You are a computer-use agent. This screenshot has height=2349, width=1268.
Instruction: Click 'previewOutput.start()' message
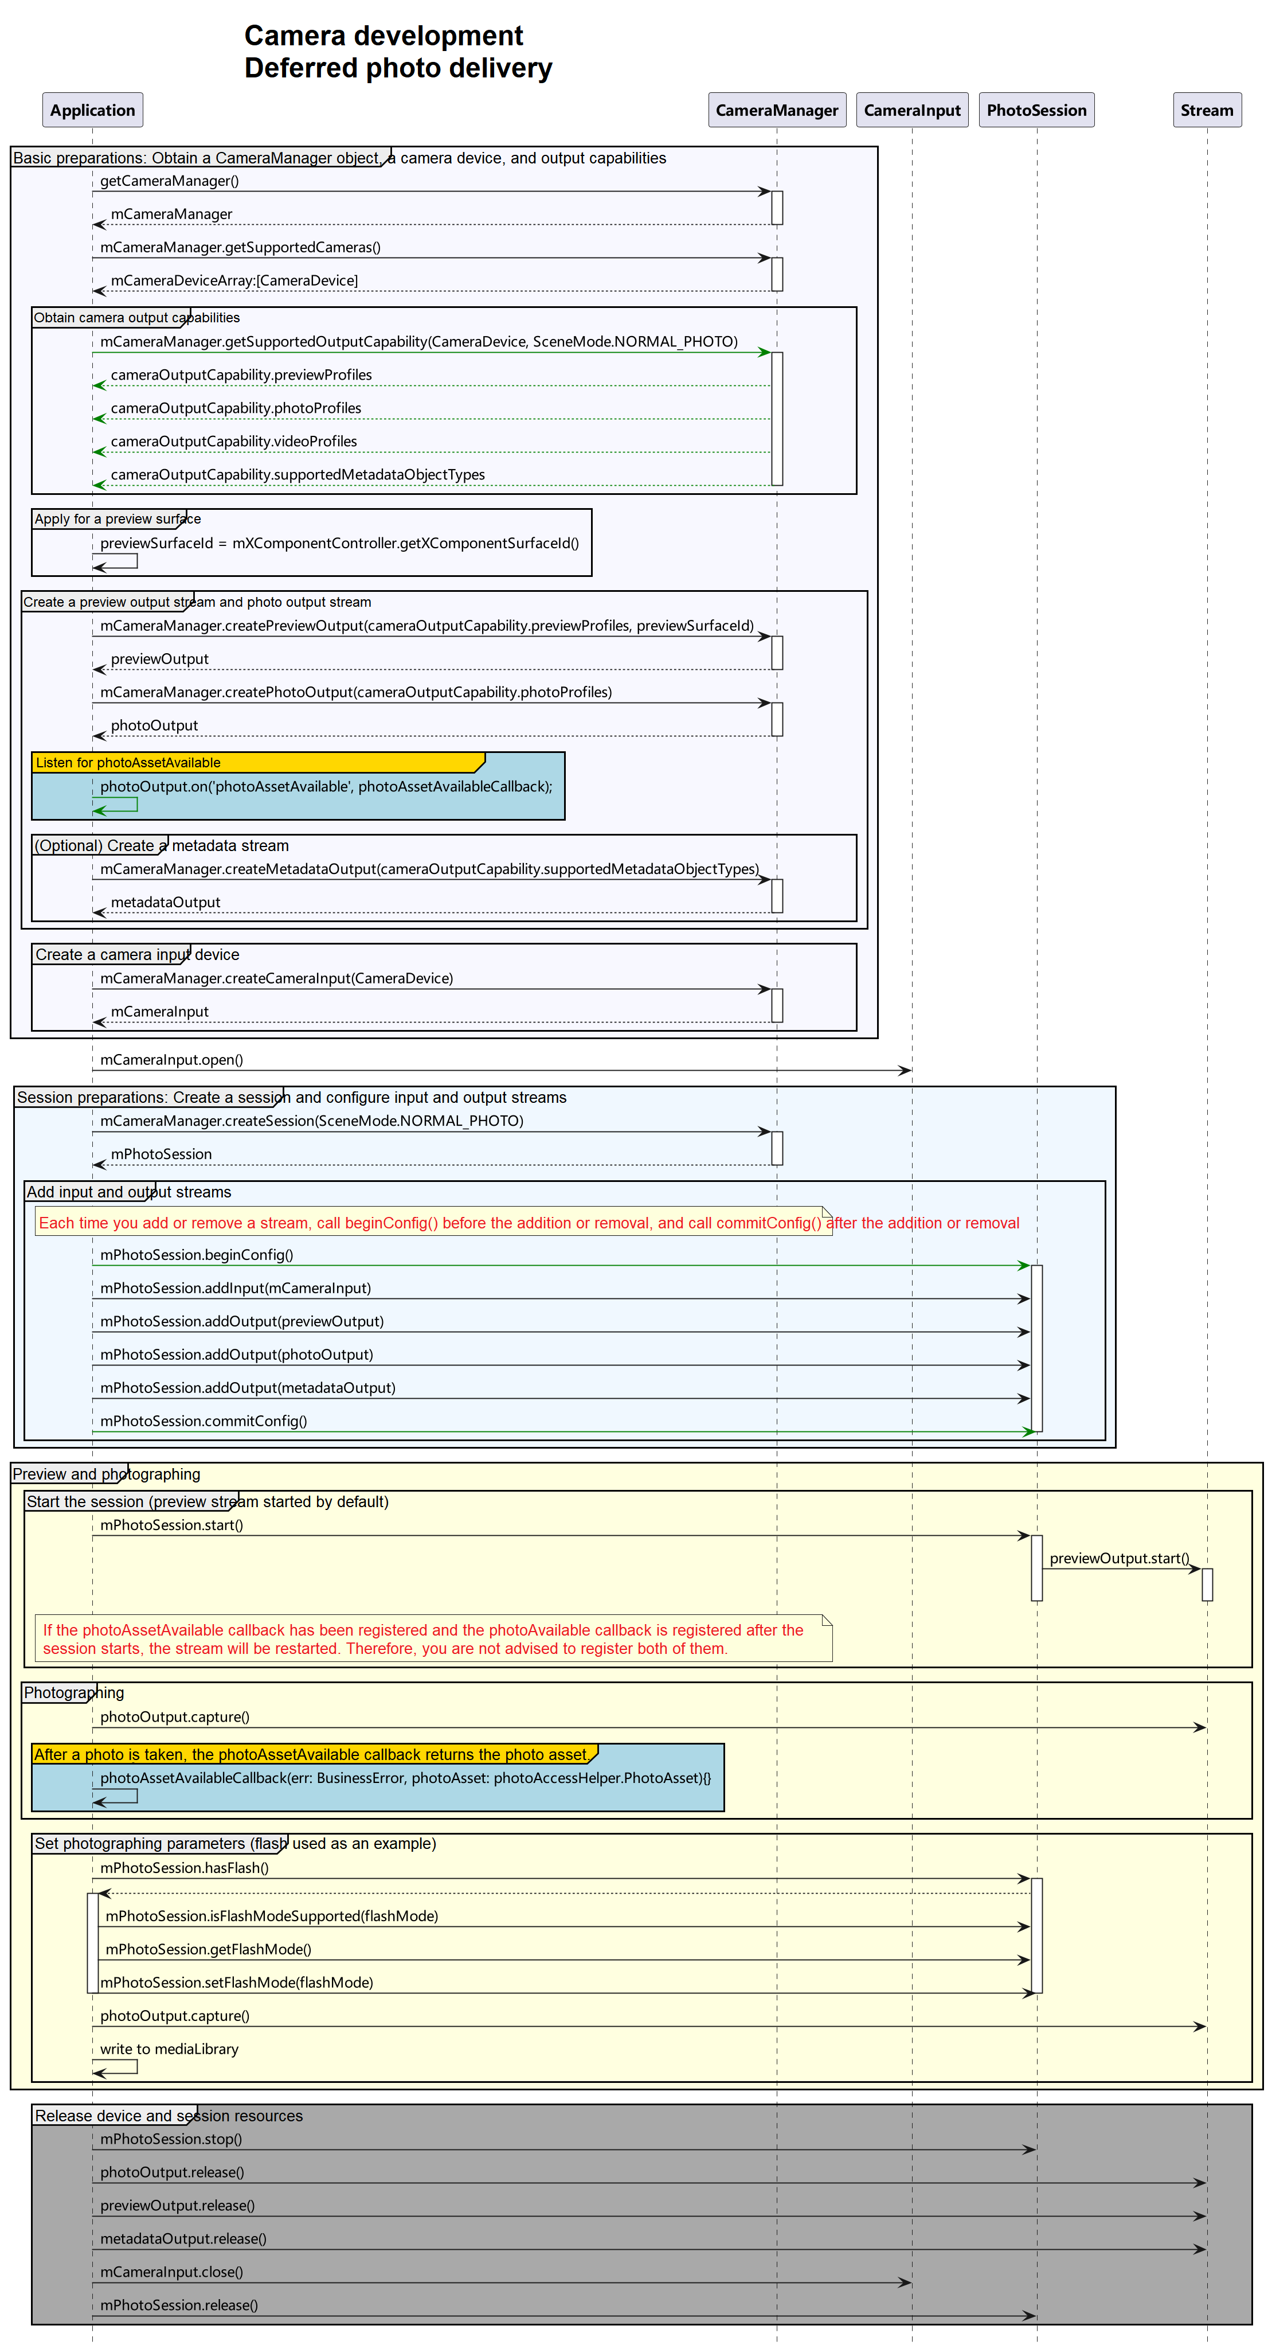click(x=1120, y=1558)
